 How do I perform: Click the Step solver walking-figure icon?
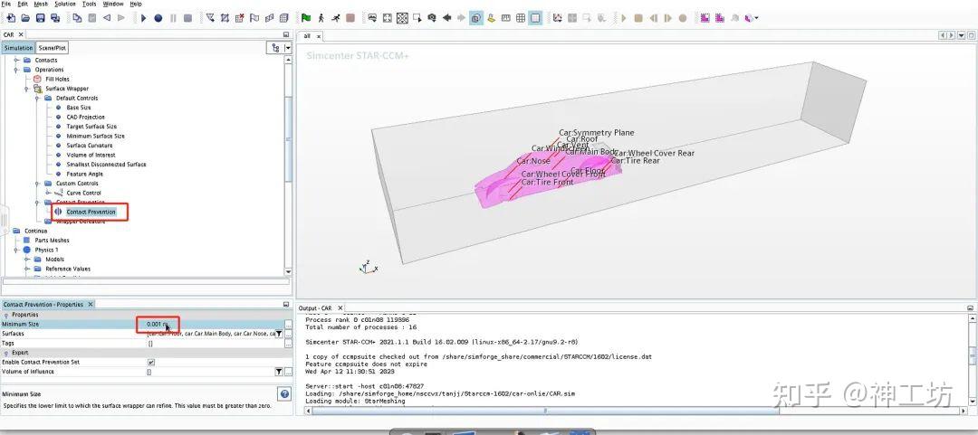[321, 18]
